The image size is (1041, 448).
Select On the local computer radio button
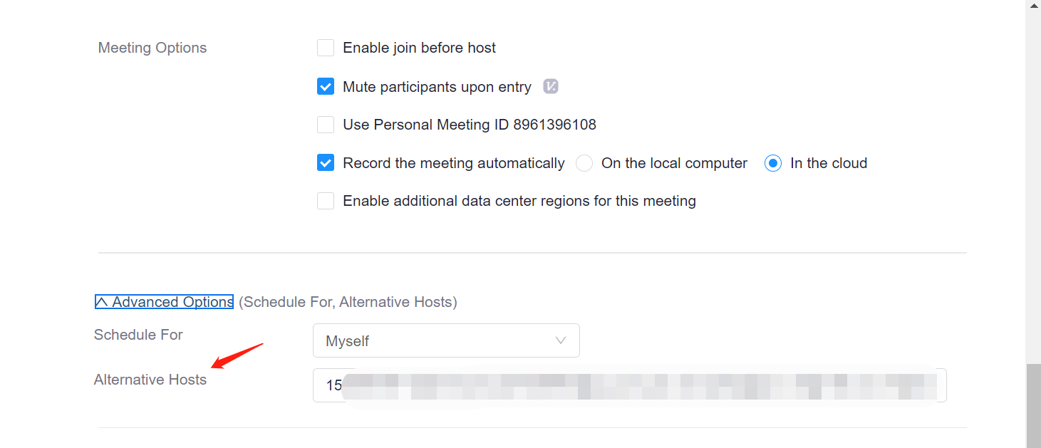tap(584, 163)
